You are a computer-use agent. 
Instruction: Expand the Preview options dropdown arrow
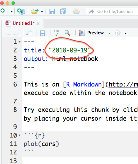(x=109, y=33)
